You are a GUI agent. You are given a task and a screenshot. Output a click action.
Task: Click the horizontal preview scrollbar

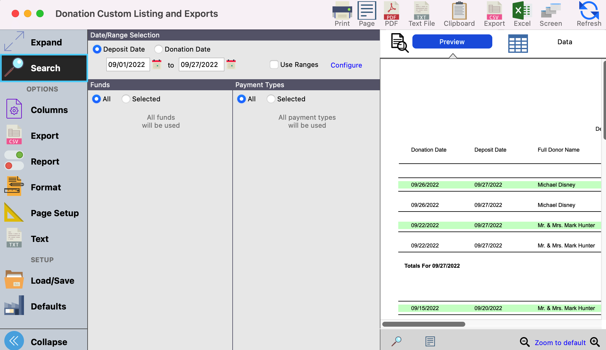point(423,324)
